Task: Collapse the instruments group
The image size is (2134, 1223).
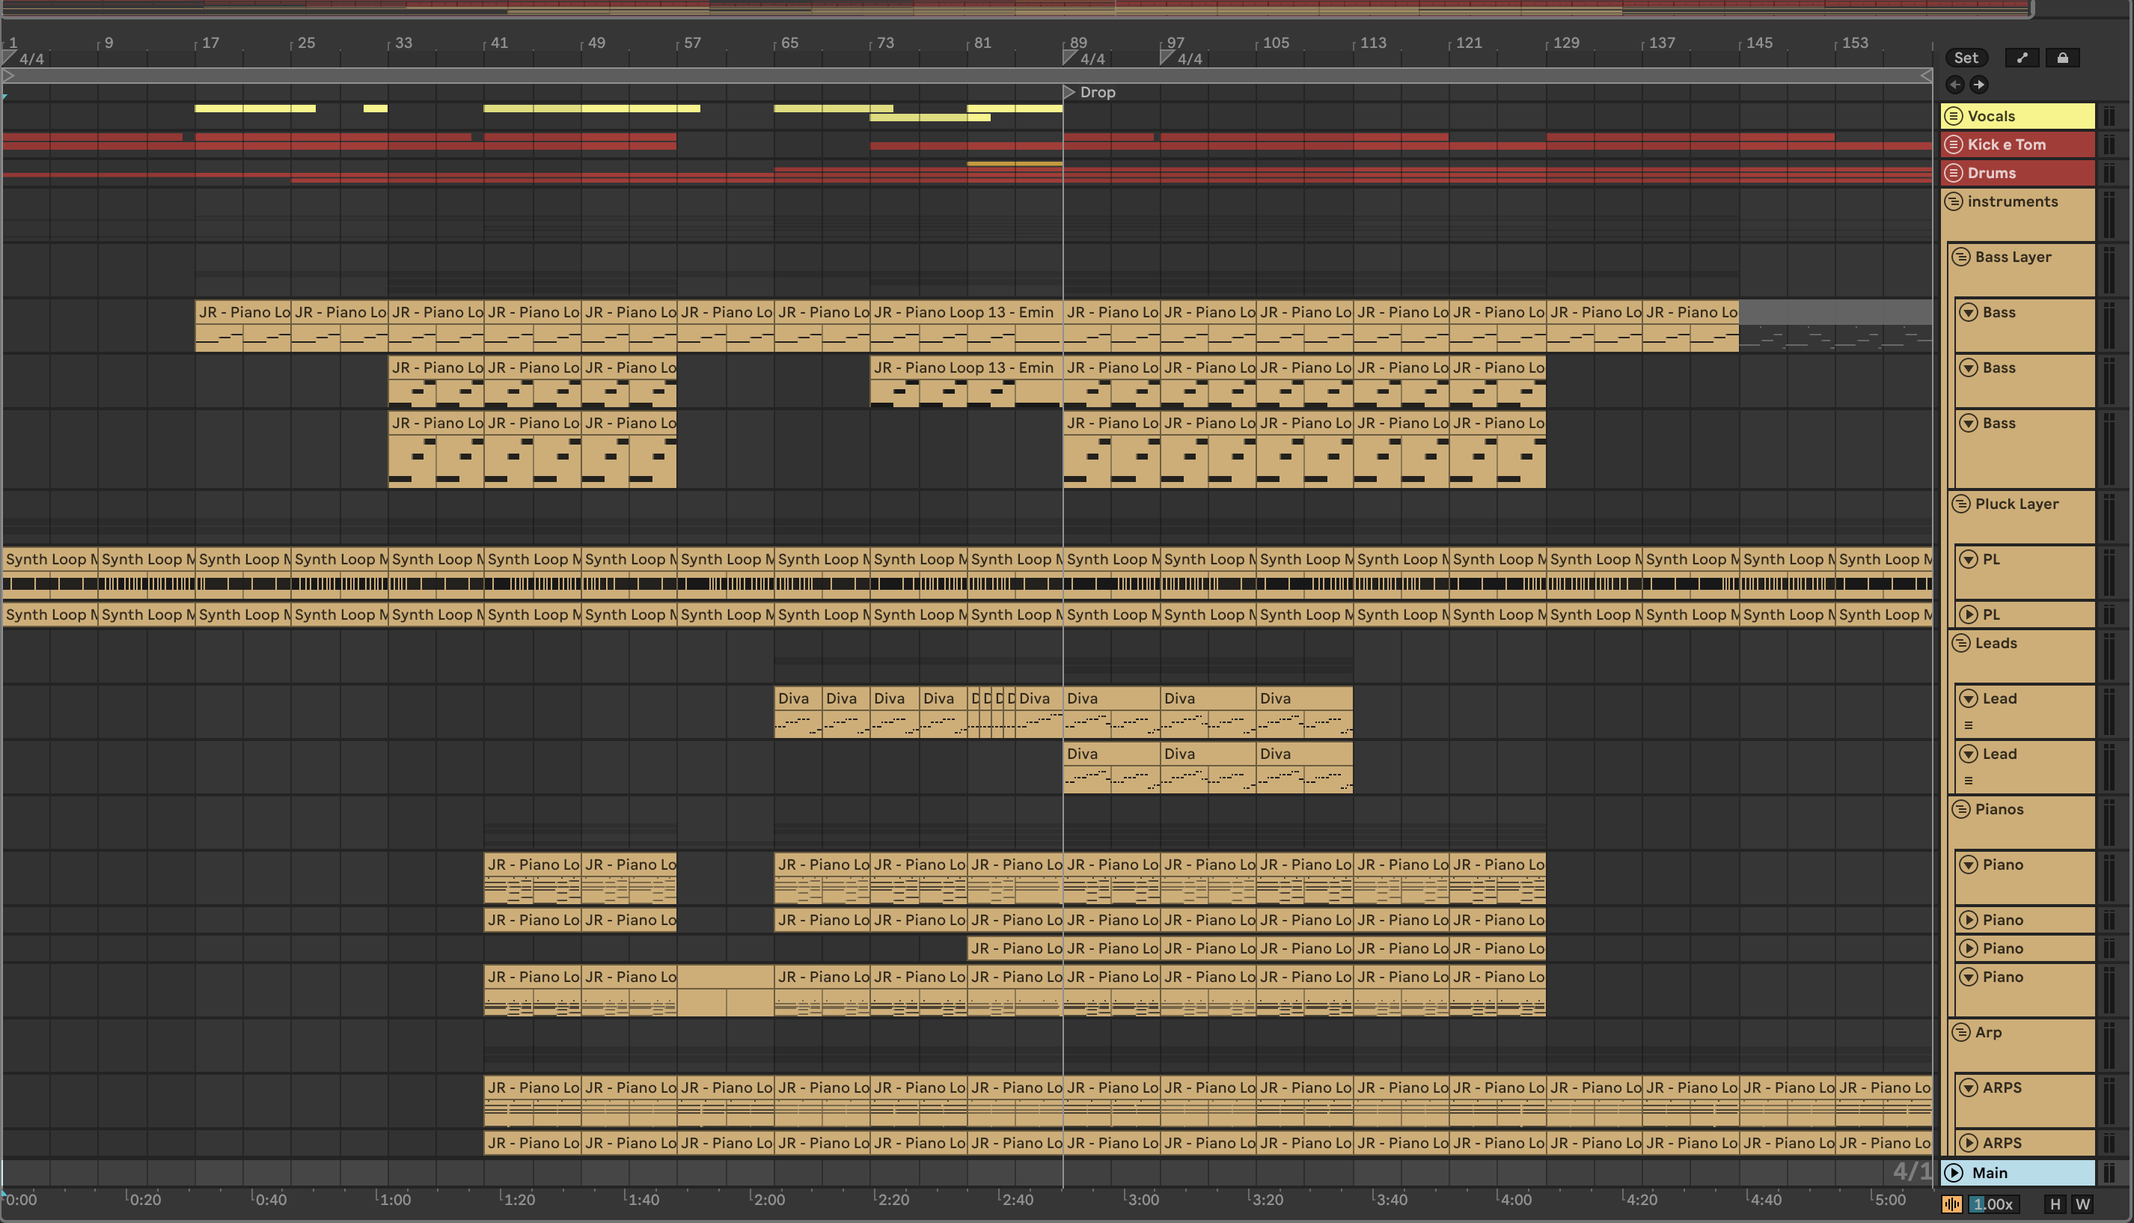Action: coord(1954,201)
